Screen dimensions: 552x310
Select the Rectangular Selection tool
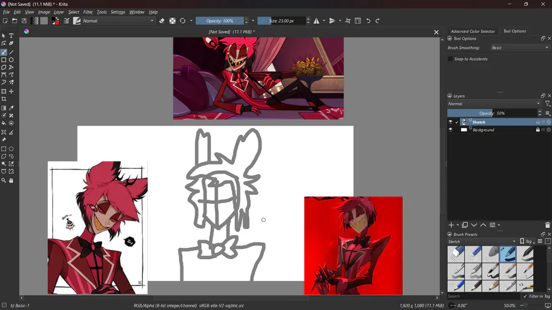pos(4,149)
